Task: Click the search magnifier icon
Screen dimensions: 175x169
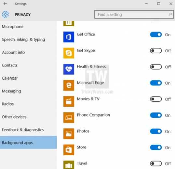Action: coord(170,14)
